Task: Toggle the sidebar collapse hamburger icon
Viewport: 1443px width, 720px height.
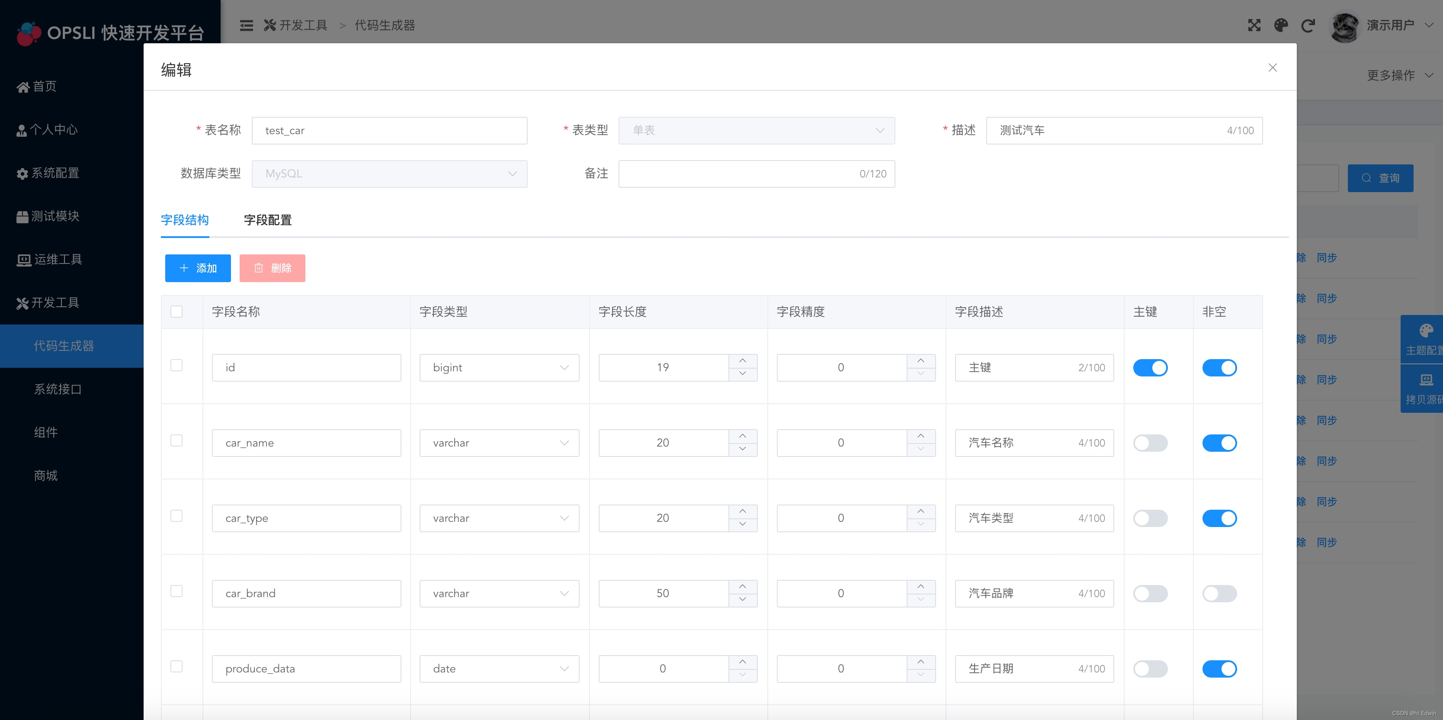Action: click(247, 25)
